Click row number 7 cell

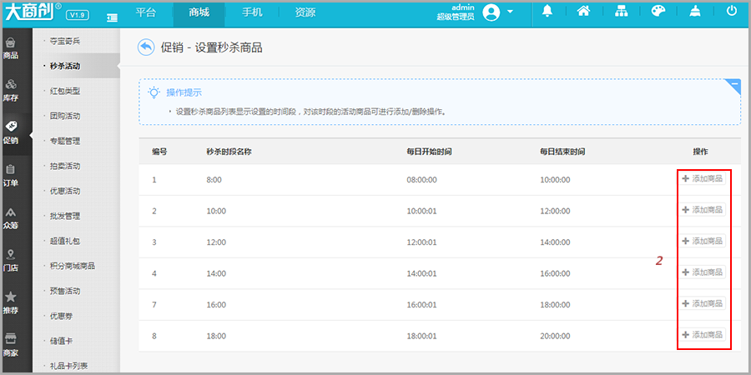tap(154, 305)
